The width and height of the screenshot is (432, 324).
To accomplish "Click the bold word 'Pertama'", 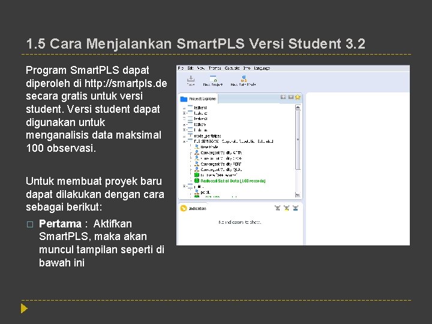I will coord(60,224).
